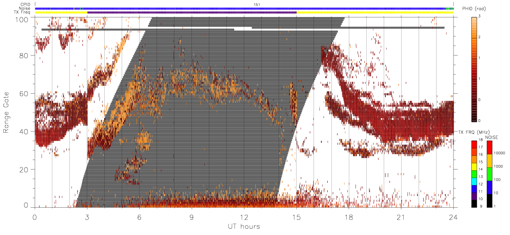The width and height of the screenshot is (510, 235).
Task: Click NOISE legend value '1000'
Action: [x=498, y=166]
